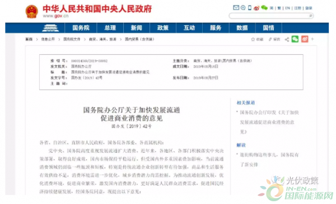
Task: Open the 服务 navigation menu
Action: pyautogui.click(x=216, y=28)
